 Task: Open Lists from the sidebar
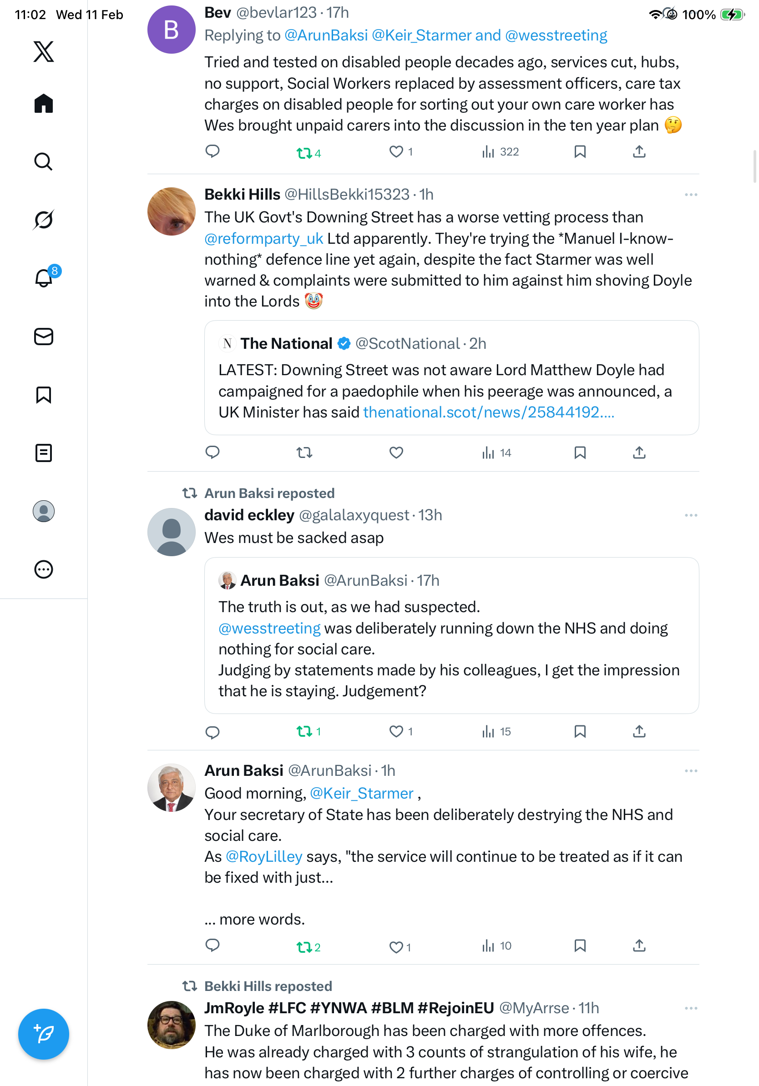(44, 452)
